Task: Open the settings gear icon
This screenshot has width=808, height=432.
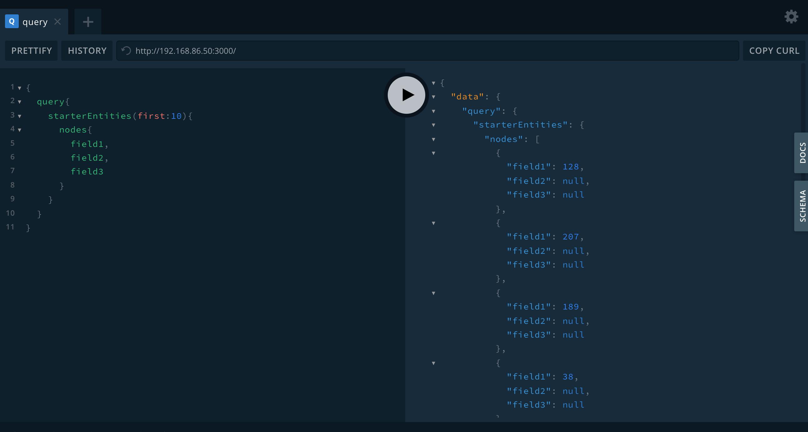Action: [791, 16]
